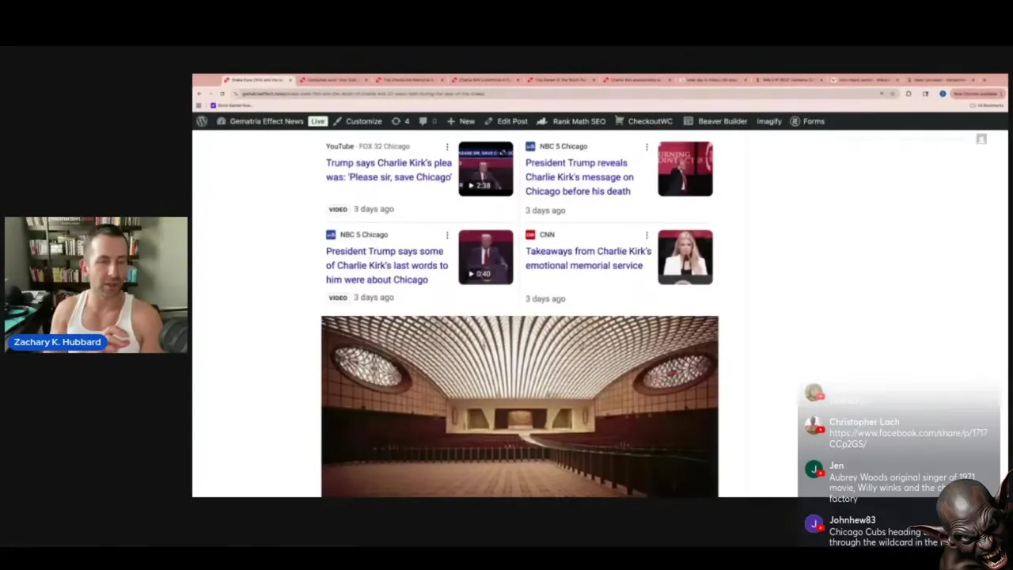Open Gematria Effect News site menu
The height and width of the screenshot is (570, 1013).
pyautogui.click(x=260, y=121)
